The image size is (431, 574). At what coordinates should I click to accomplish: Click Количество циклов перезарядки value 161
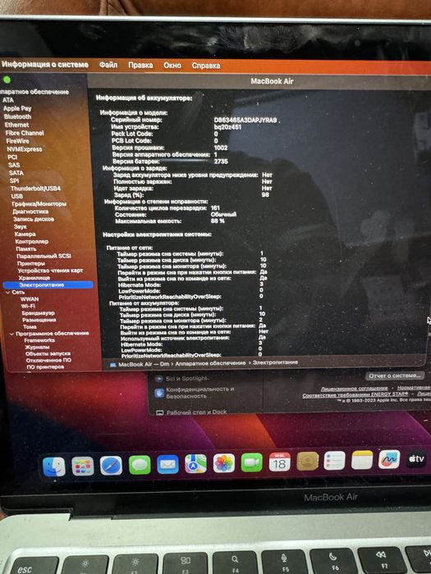(x=215, y=207)
